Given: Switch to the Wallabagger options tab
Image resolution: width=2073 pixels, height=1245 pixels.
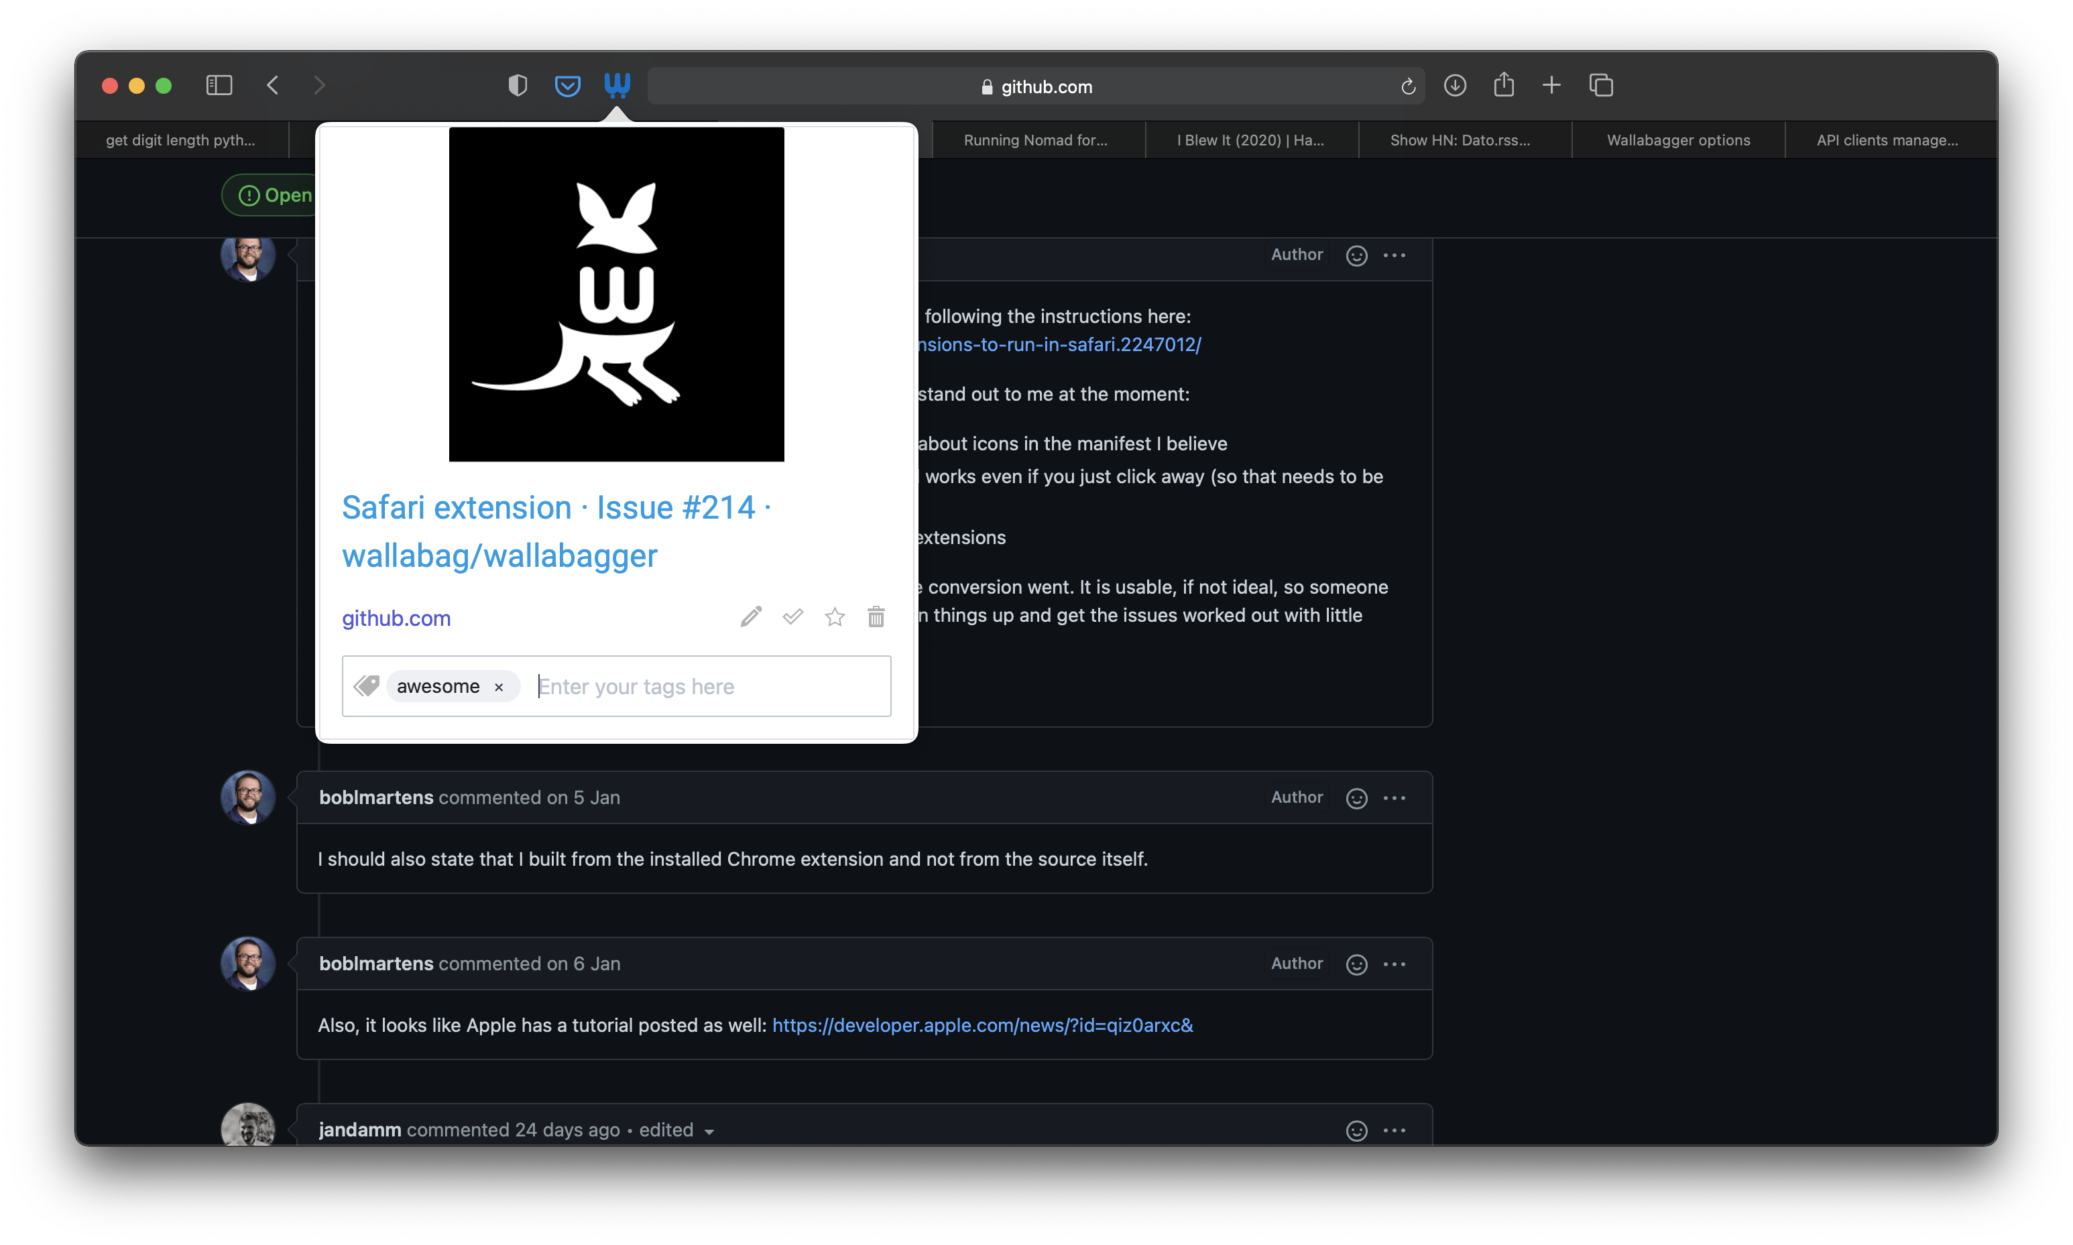Looking at the screenshot, I should [x=1677, y=140].
